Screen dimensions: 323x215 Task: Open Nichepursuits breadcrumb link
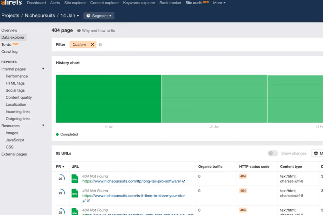[x=40, y=16]
